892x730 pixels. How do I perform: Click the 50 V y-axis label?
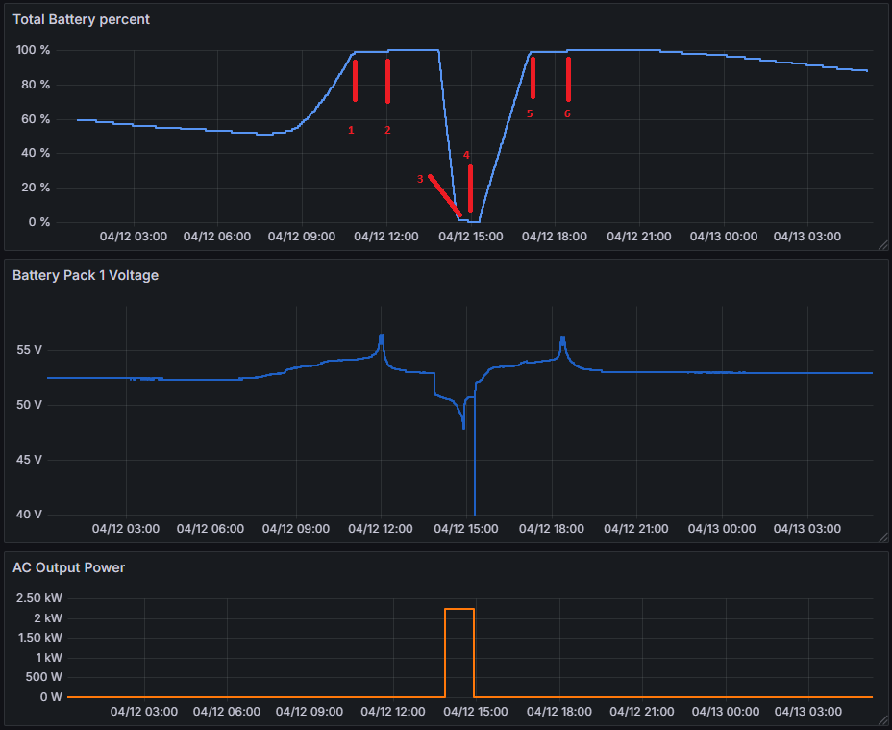[x=29, y=405]
